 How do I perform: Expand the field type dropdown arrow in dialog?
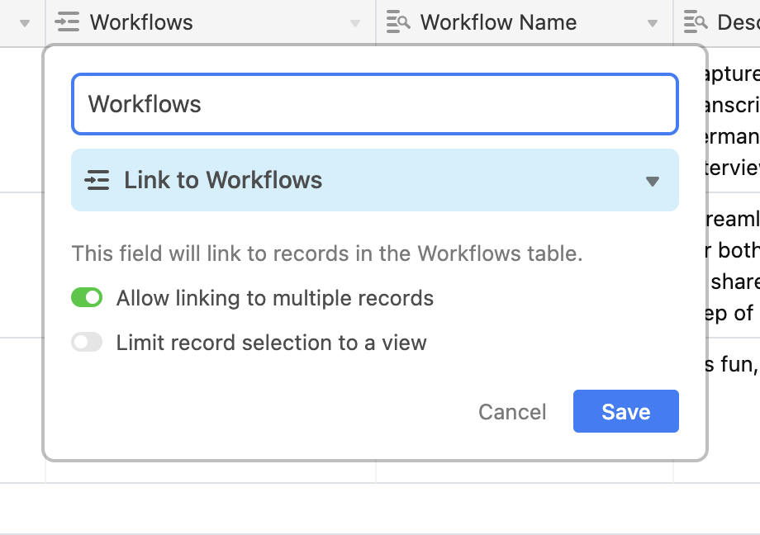point(653,181)
